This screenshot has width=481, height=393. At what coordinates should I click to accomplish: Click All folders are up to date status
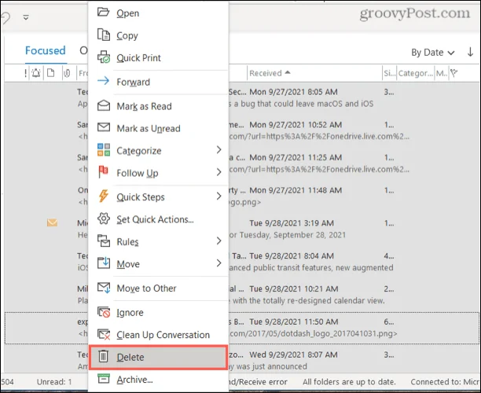pyautogui.click(x=349, y=382)
